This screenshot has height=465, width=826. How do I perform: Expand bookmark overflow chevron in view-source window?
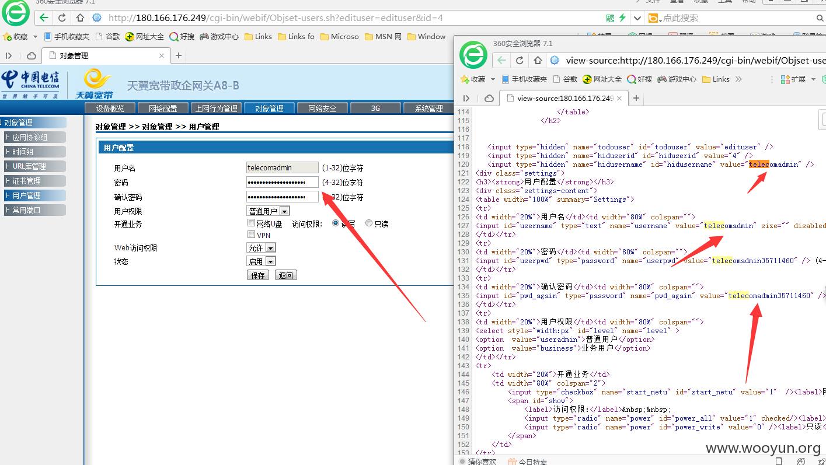pos(739,79)
